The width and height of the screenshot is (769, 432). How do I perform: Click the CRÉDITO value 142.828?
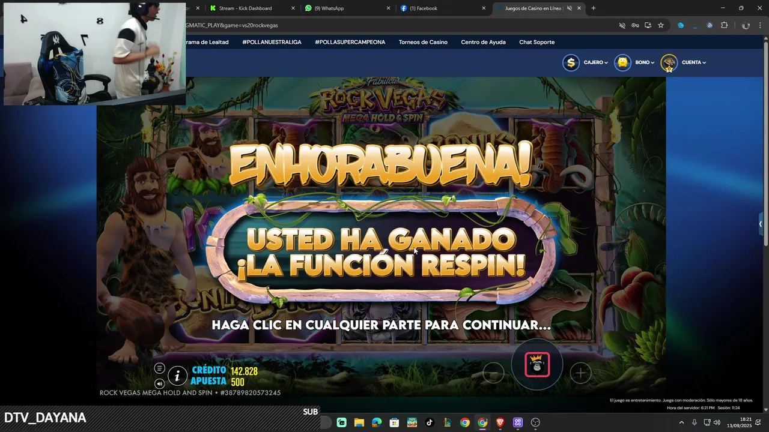tap(244, 371)
